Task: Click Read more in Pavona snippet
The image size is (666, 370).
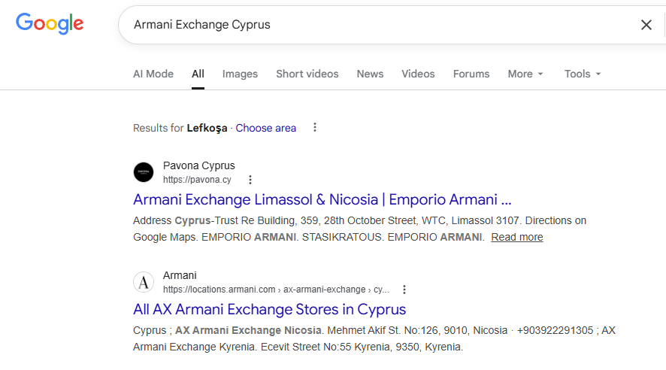Action: point(516,237)
